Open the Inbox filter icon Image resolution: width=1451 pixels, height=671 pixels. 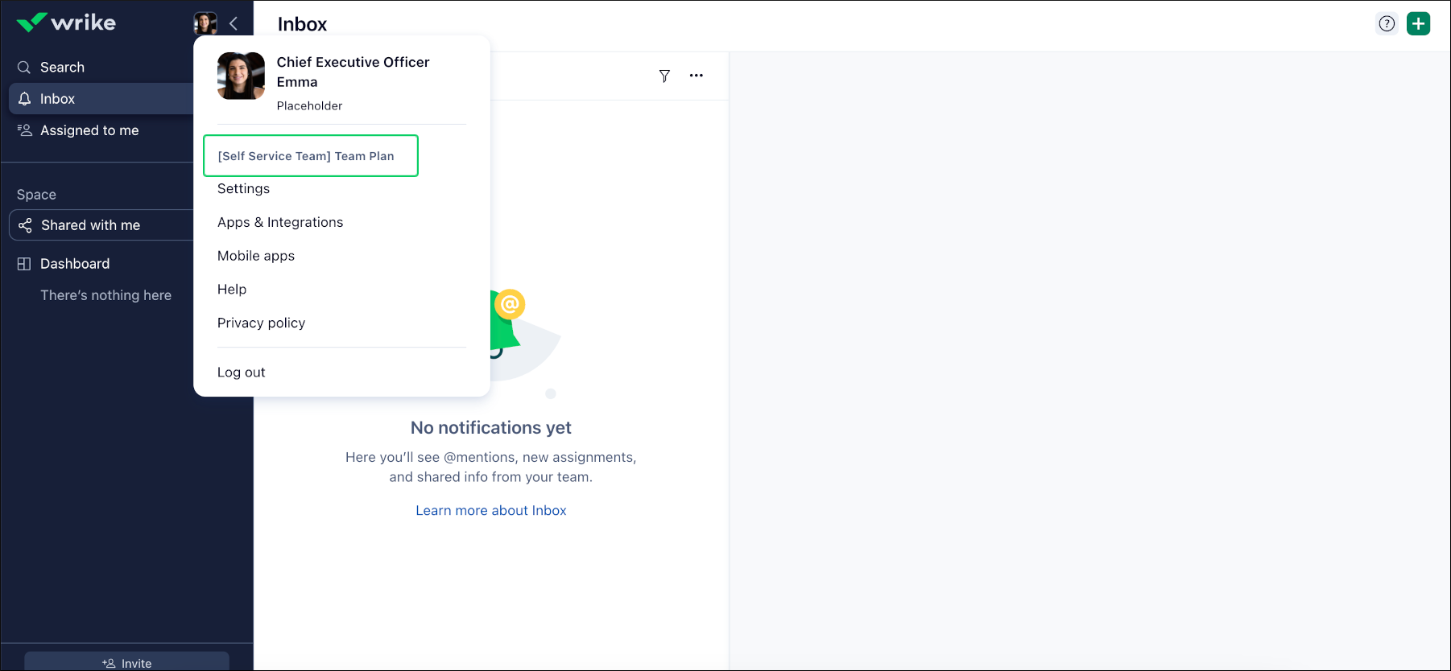coord(664,76)
